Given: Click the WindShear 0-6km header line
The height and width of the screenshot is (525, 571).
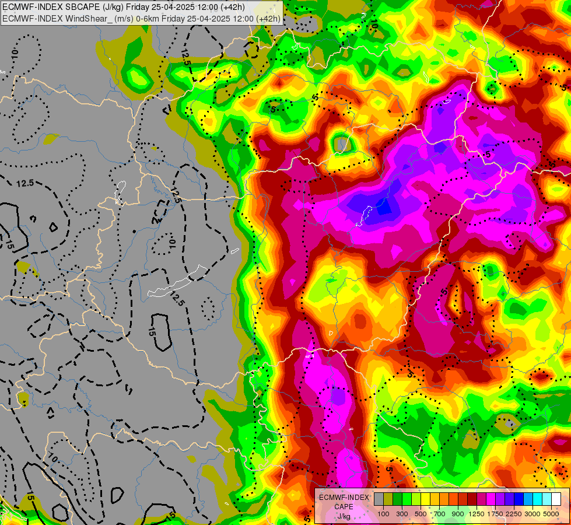Looking at the screenshot, I should click(x=142, y=19).
